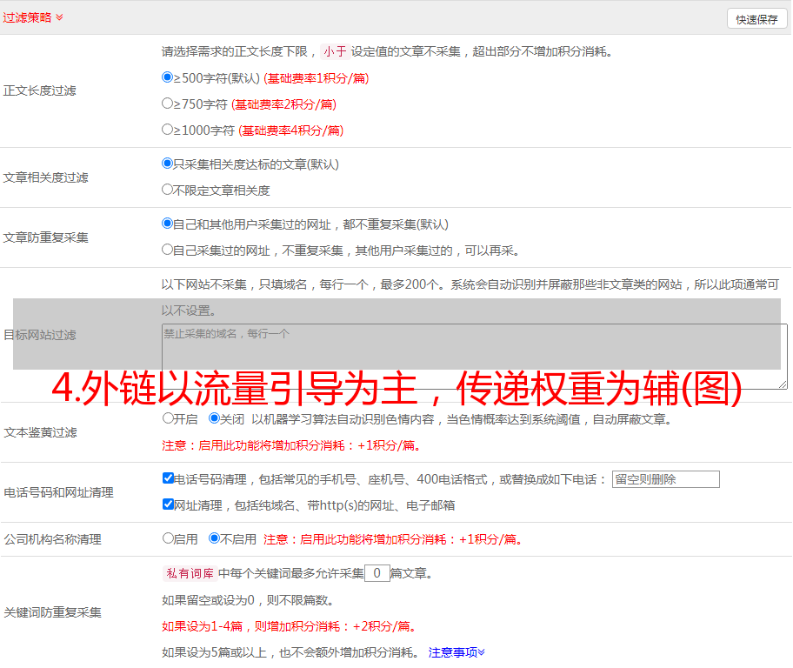Focus the 禁止采集的域名 textarea

[x=475, y=357]
